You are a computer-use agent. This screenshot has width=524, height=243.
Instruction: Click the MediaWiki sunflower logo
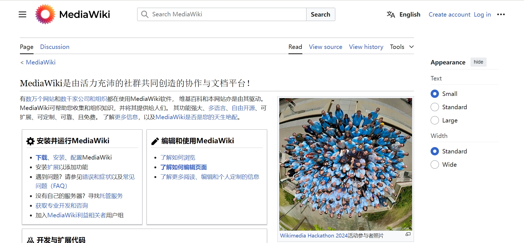click(45, 14)
